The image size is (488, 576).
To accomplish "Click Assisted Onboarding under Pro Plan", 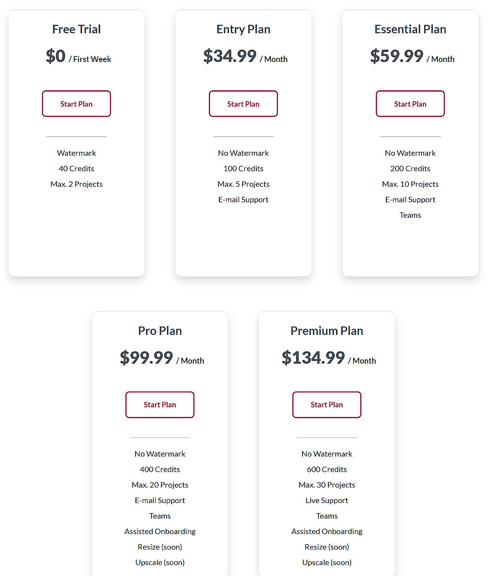I will pyautogui.click(x=160, y=531).
